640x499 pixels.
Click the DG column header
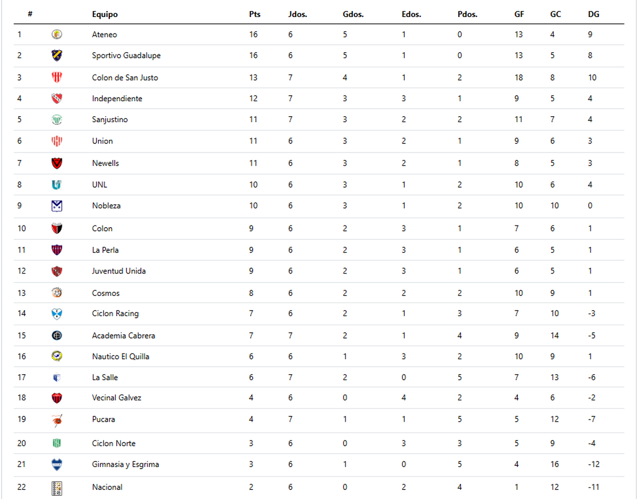pos(594,14)
